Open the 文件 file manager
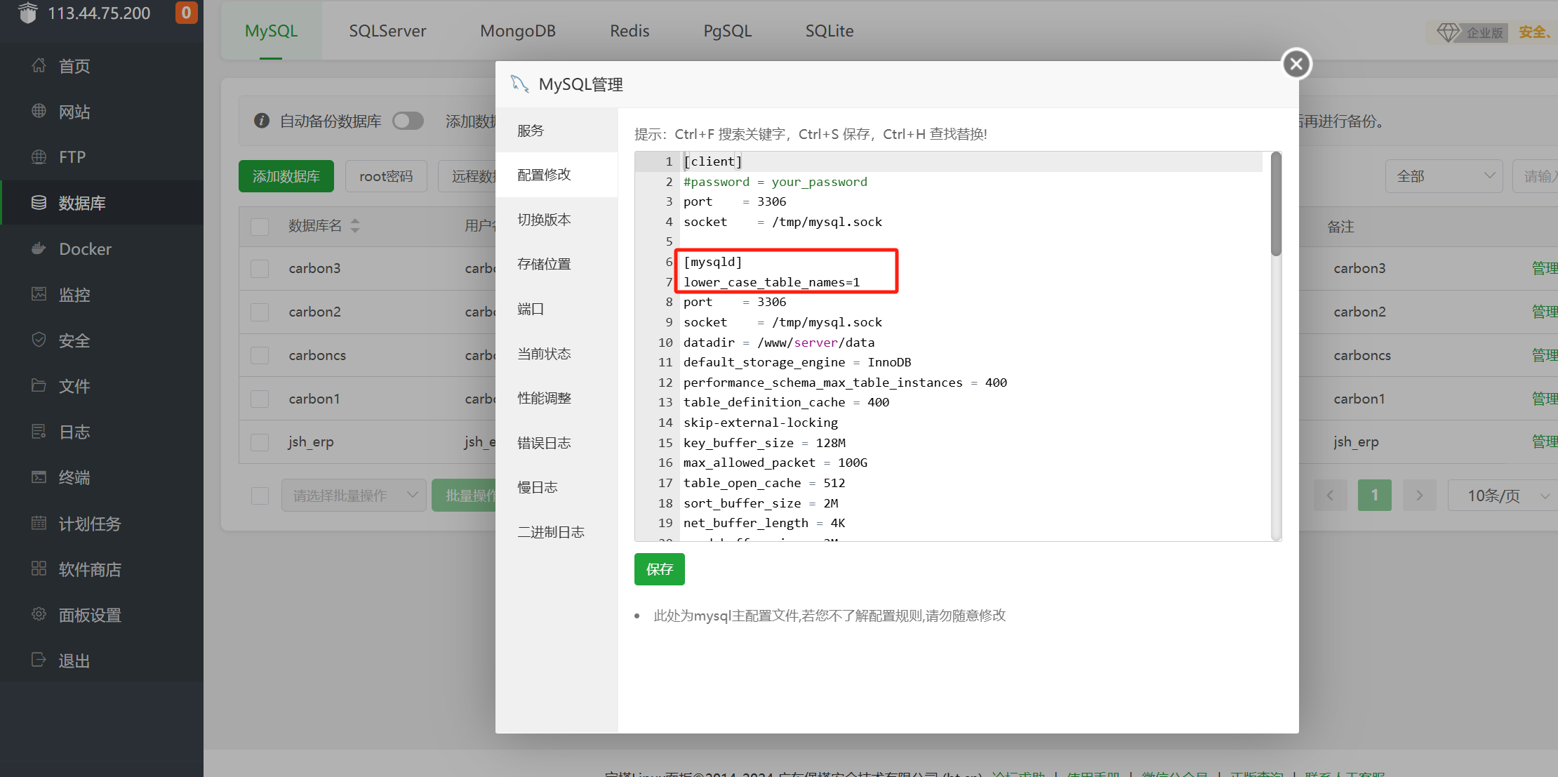Screen dimensions: 1558x777 [74, 386]
